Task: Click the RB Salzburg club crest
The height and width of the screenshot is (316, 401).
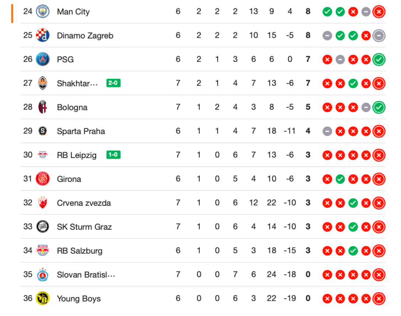Action: tap(43, 251)
